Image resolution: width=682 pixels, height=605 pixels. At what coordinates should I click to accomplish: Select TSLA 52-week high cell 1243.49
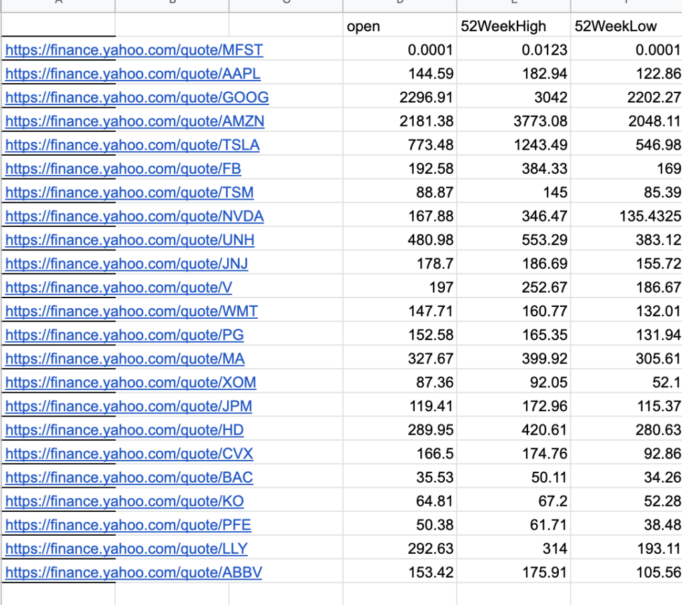(x=513, y=145)
